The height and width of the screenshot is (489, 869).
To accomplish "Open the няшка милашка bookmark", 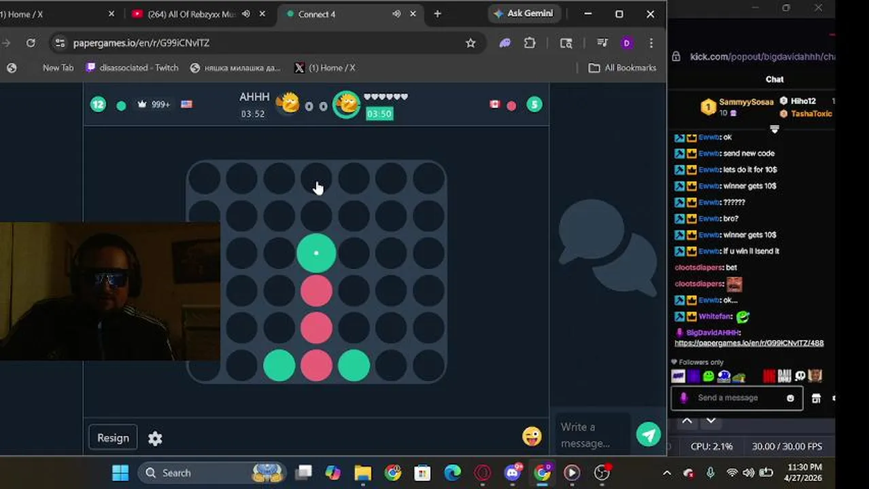I will tap(236, 68).
